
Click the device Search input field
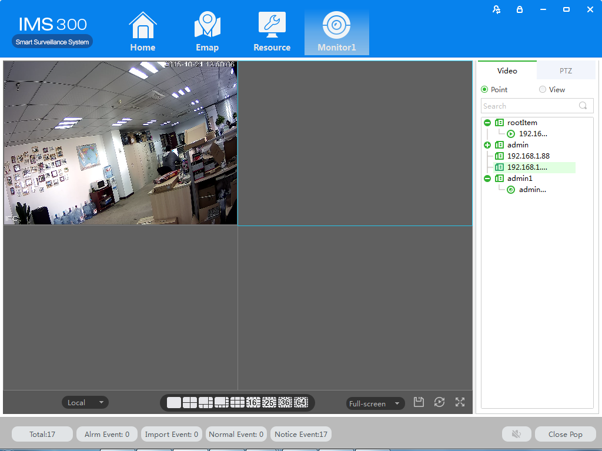[529, 106]
